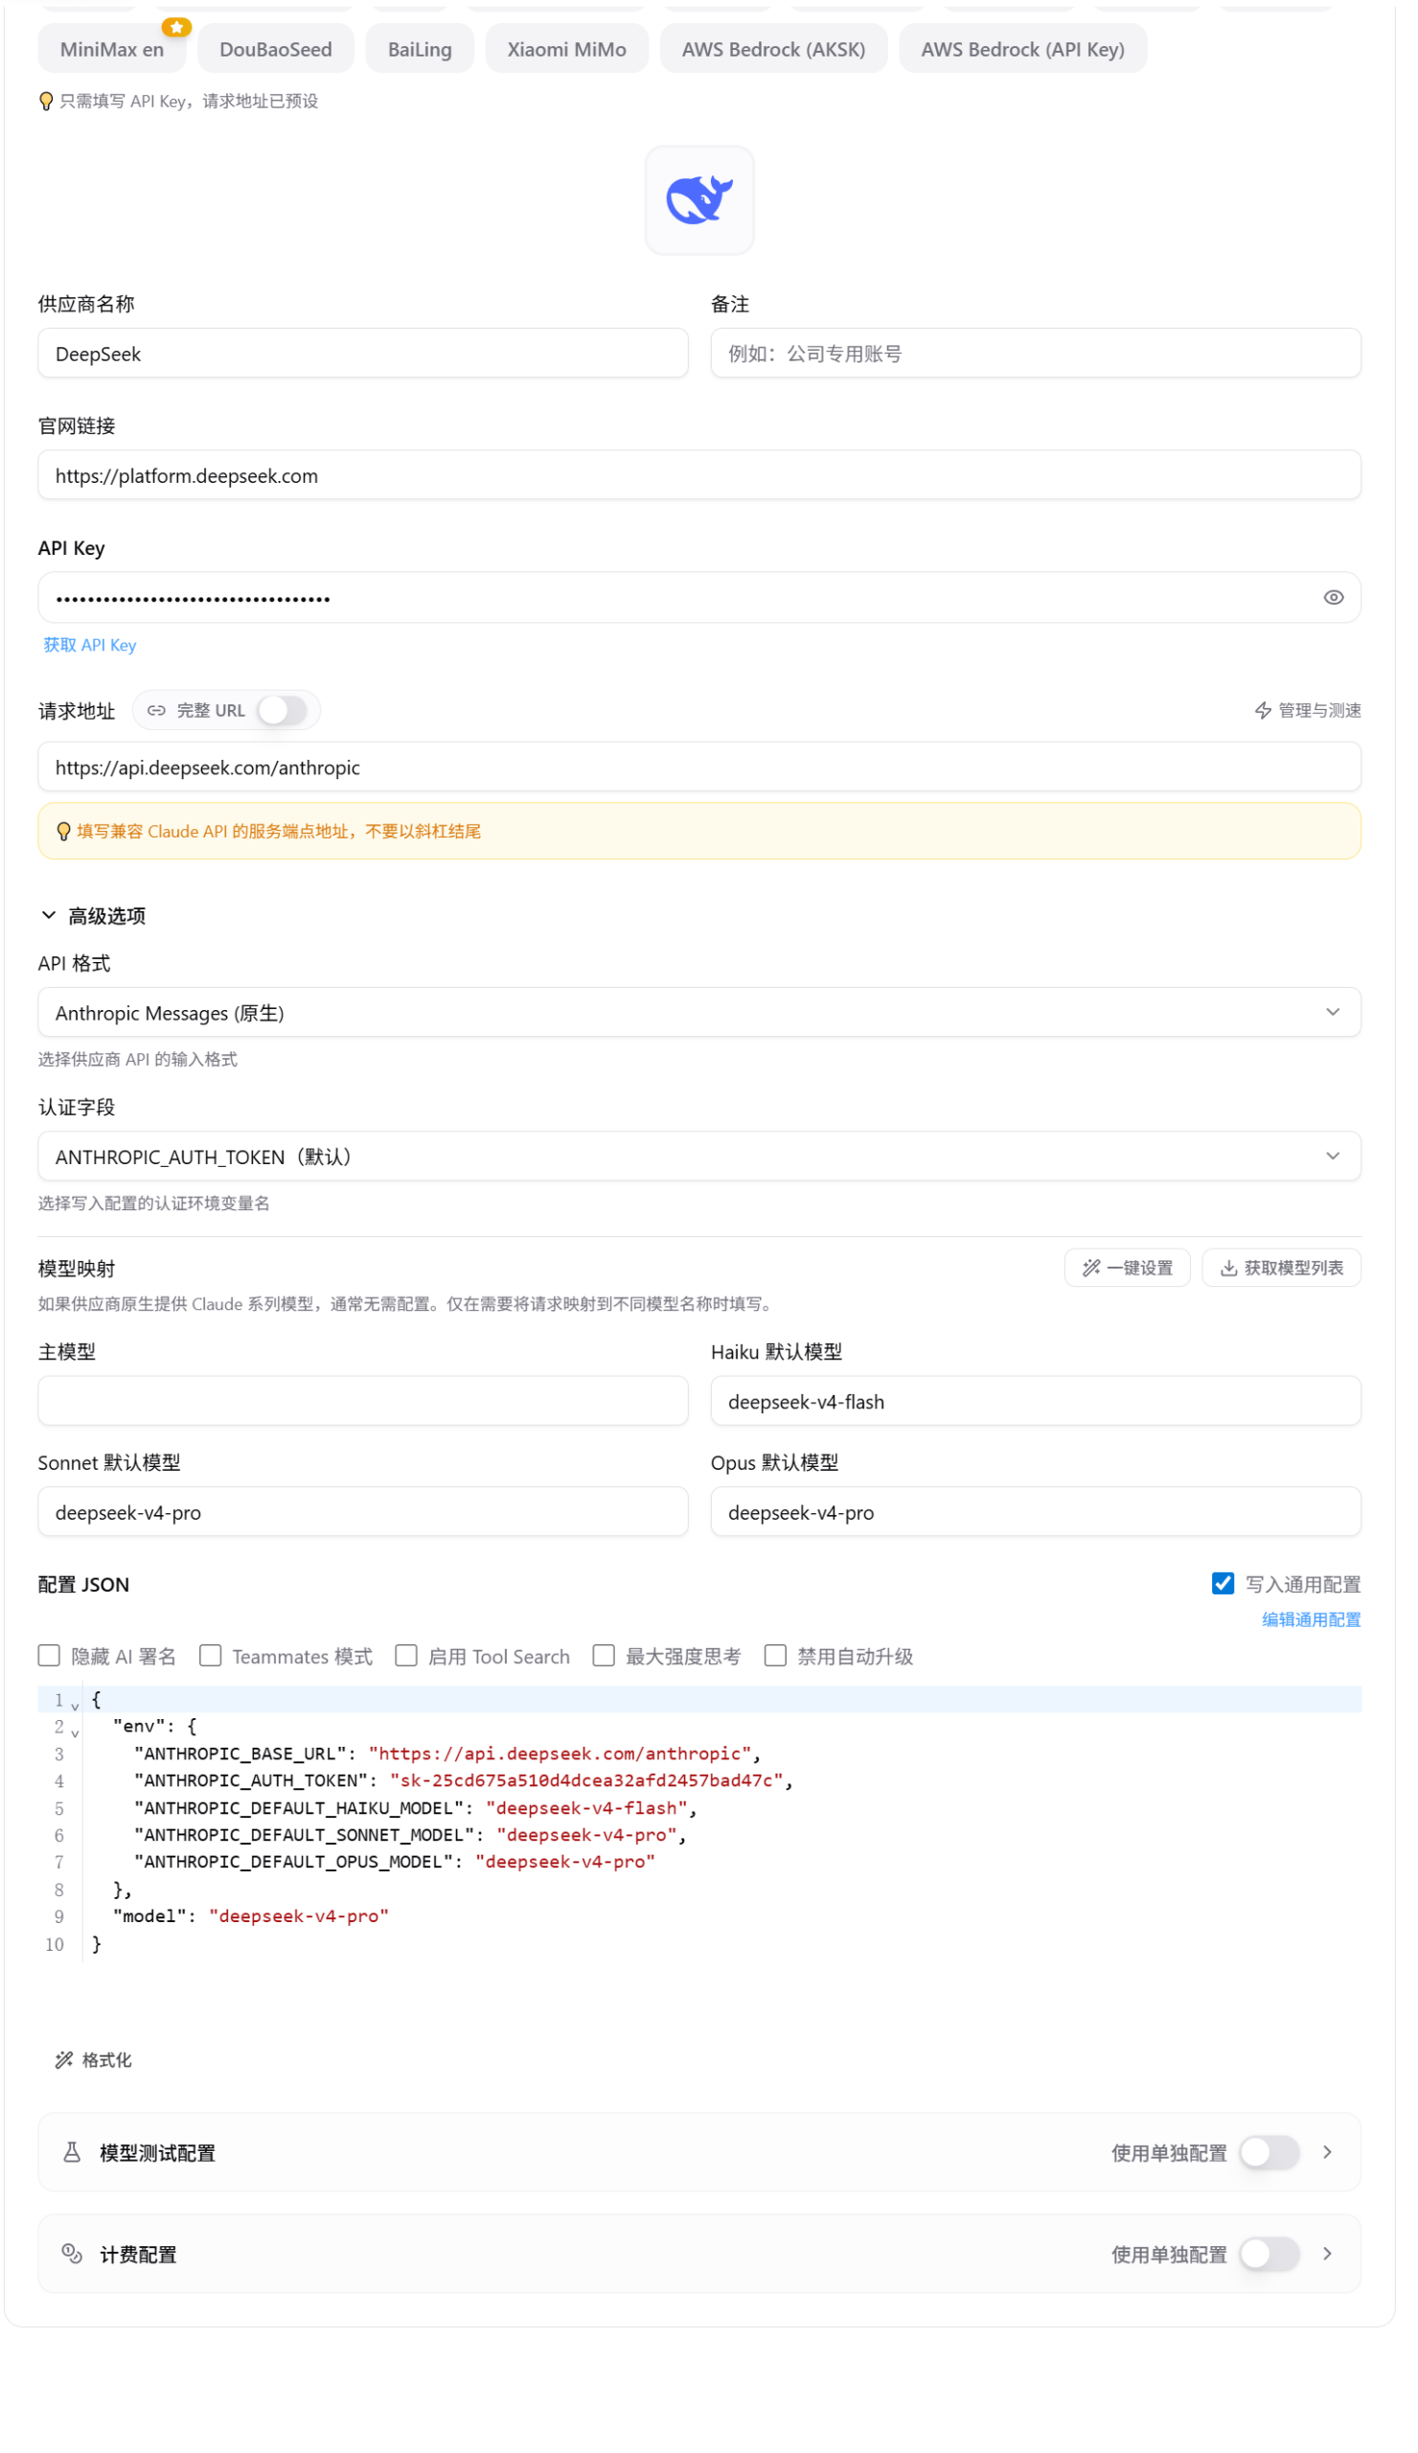
Task: Enable Teammates 模式 checkbox
Action: (x=210, y=1656)
